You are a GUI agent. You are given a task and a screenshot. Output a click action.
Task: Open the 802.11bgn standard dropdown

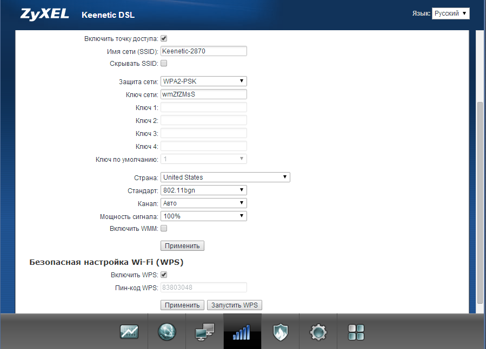[x=204, y=190]
